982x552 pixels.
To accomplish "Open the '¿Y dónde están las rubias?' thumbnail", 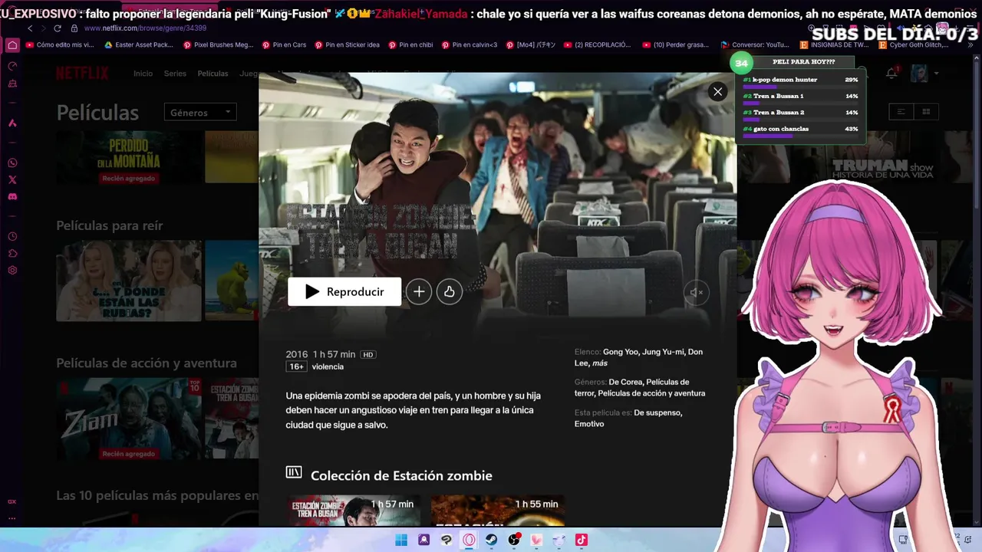I will pyautogui.click(x=129, y=281).
